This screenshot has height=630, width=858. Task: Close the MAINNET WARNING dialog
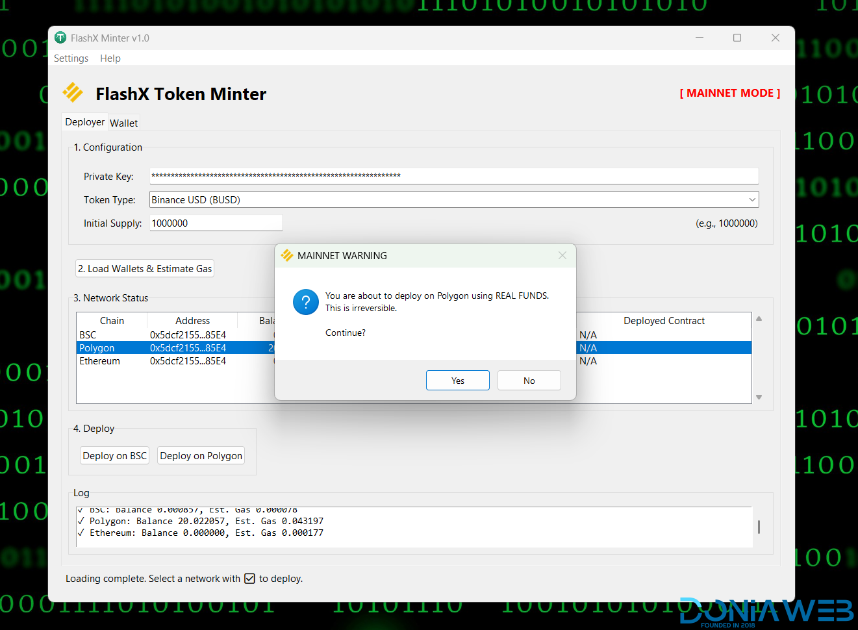[562, 255]
